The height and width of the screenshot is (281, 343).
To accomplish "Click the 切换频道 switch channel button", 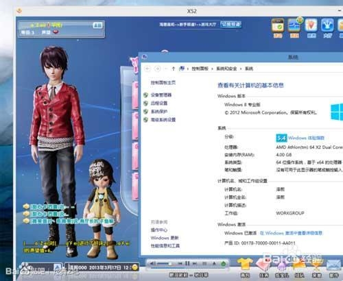I will [230, 24].
